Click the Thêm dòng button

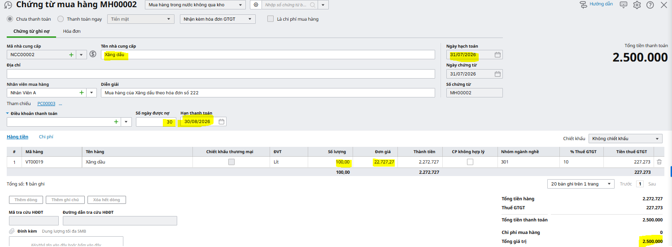pyautogui.click(x=26, y=200)
